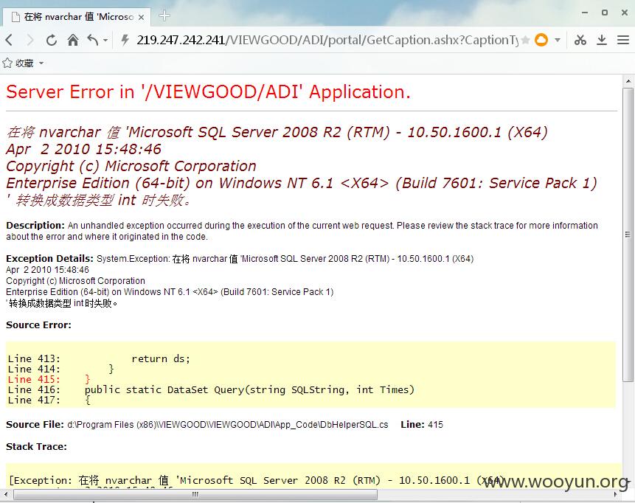Open the hamburger main menu
Image resolution: width=635 pixels, height=503 pixels.
[x=623, y=40]
